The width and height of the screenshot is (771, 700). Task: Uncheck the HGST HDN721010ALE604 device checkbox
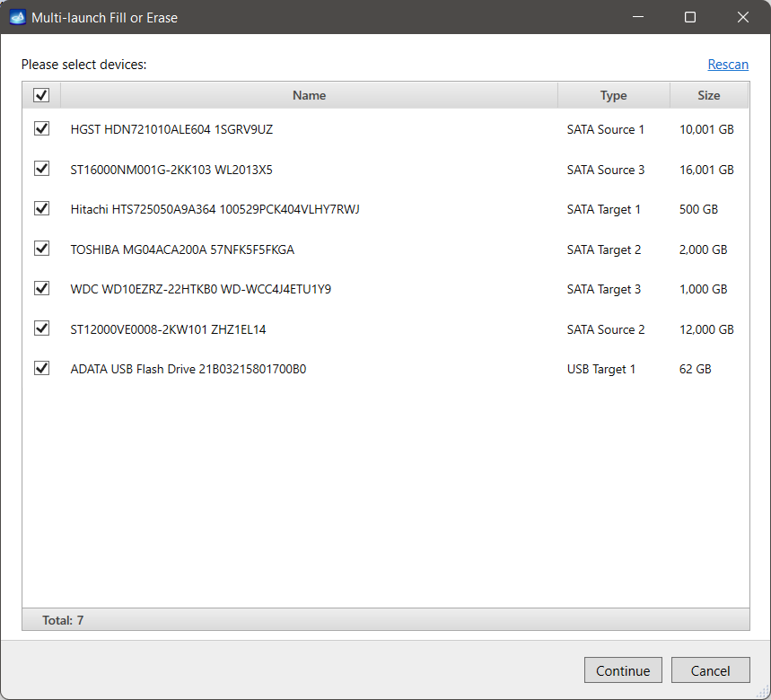41,129
